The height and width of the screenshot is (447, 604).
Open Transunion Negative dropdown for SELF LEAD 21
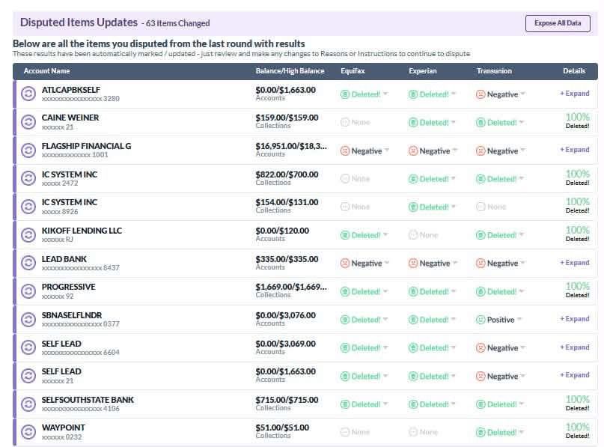501,376
